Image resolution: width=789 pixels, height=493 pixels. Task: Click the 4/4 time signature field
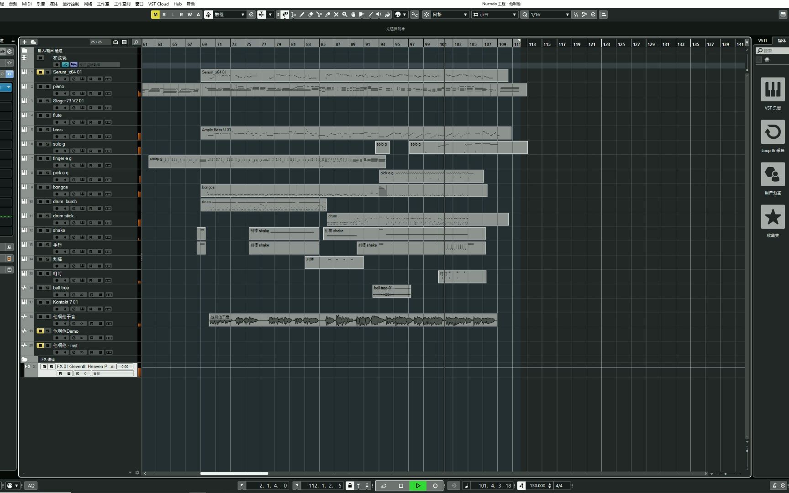[x=559, y=486]
